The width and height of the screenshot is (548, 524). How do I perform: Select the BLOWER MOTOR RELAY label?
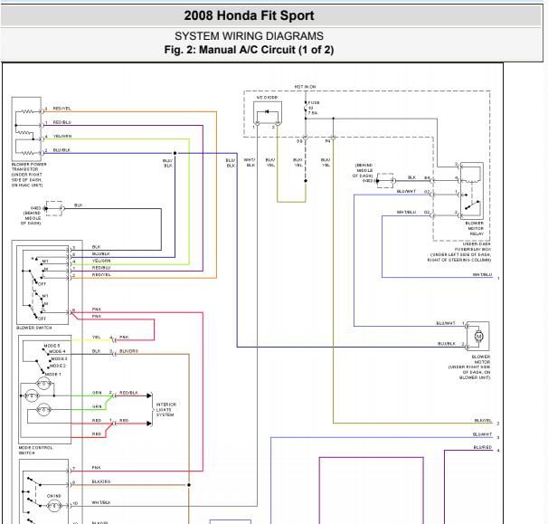(x=475, y=228)
